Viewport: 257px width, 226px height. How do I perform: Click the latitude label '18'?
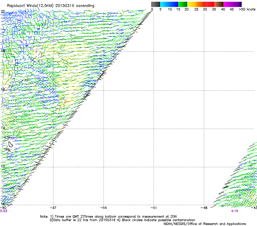3,50
